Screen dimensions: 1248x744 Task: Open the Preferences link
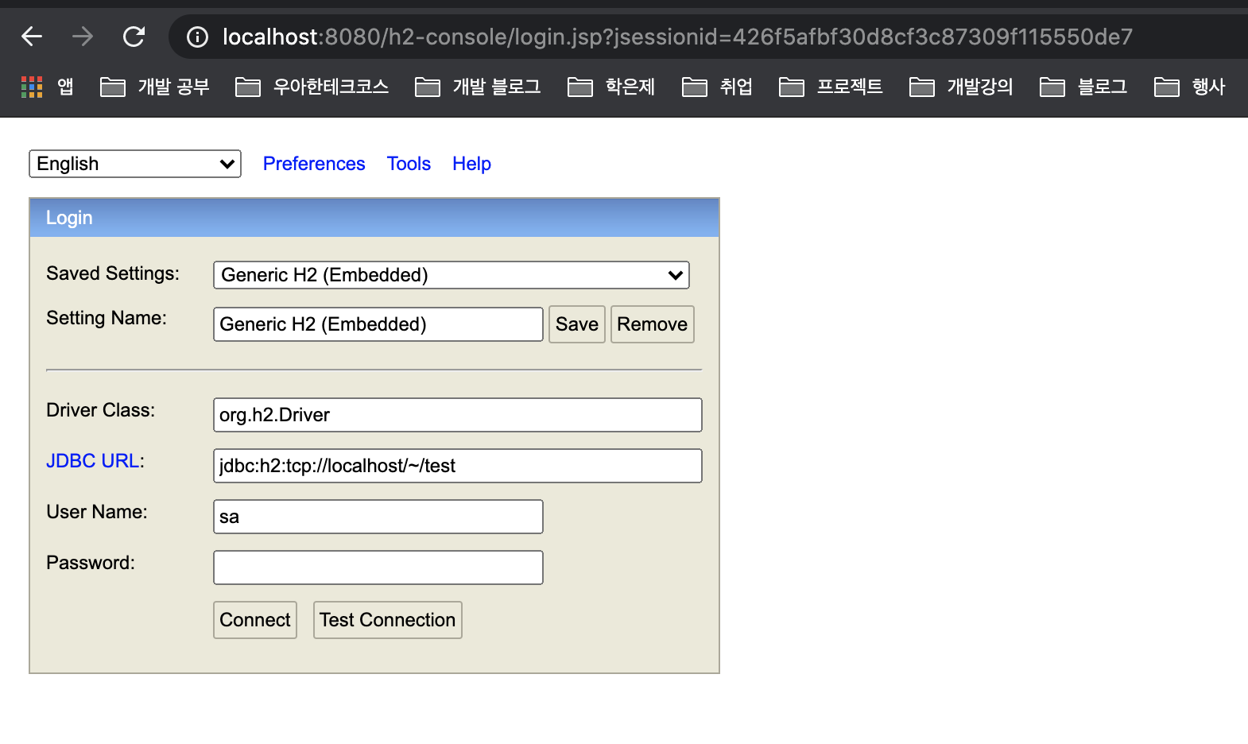[x=314, y=164]
